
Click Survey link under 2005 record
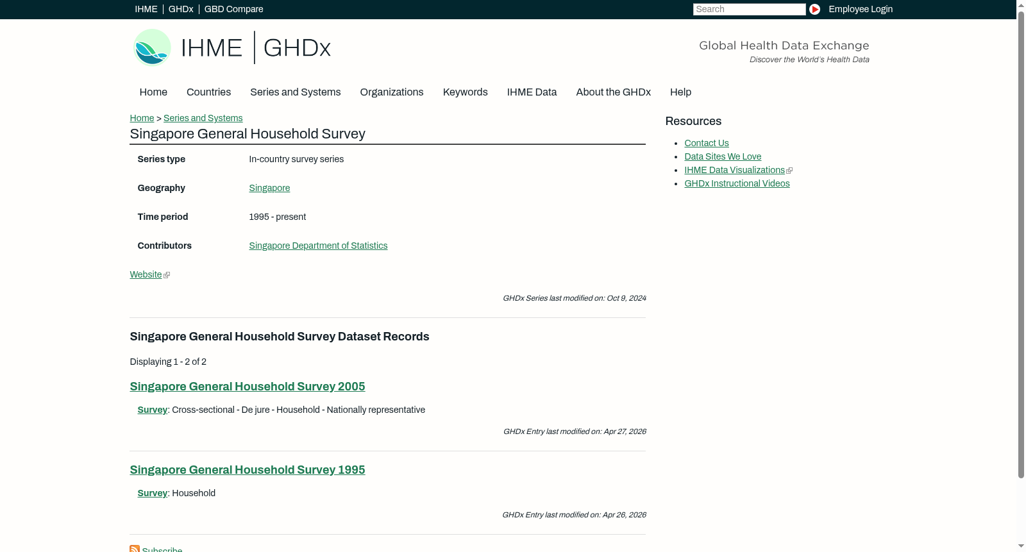coord(153,410)
